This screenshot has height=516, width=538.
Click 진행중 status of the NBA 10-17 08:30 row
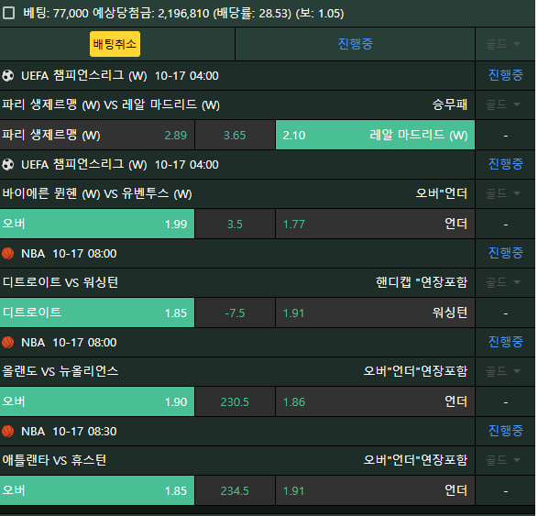pos(505,431)
